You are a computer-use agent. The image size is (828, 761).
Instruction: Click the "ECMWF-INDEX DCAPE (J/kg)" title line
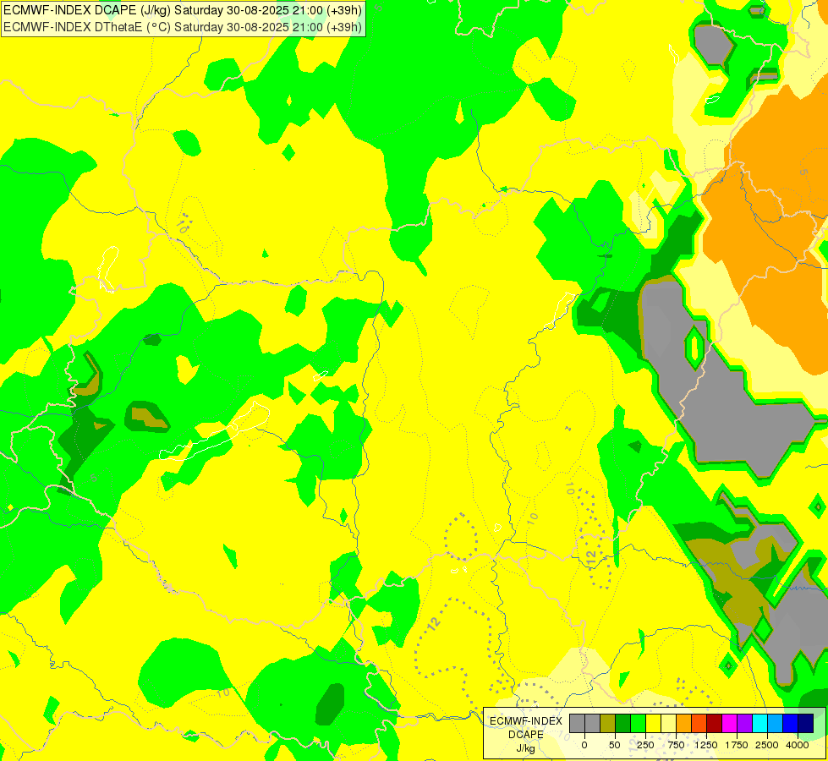[182, 10]
